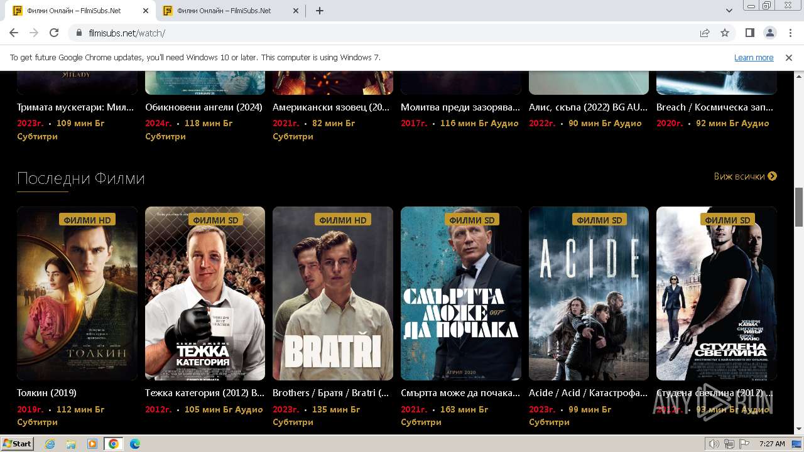Viewport: 804px width, 452px height.
Task: Open the Смъртта може да почака poster
Action: coord(461,293)
